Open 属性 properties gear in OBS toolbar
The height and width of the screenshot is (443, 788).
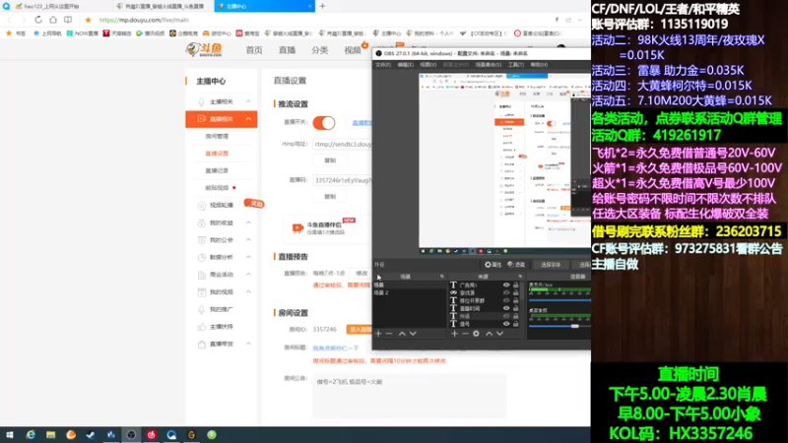493,265
